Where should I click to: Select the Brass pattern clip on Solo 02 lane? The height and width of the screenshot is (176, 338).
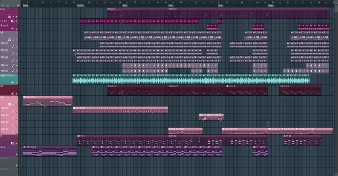coord(215,117)
